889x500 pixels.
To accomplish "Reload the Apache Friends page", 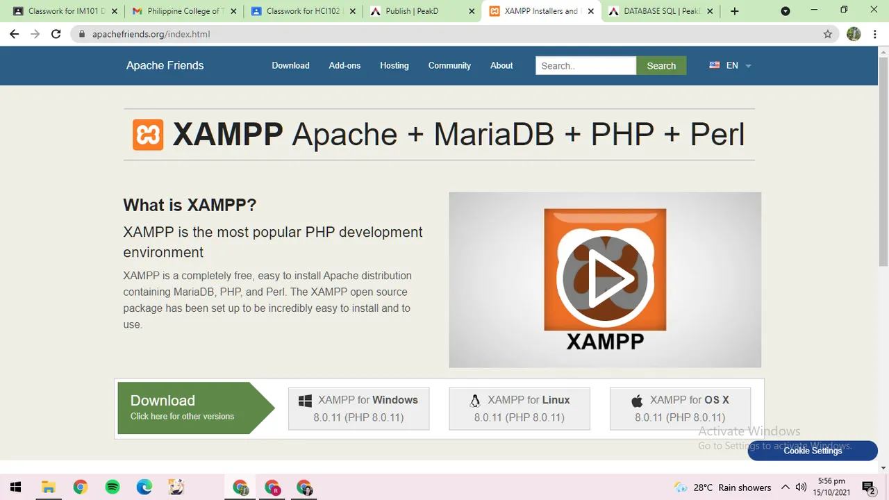I will [x=56, y=34].
